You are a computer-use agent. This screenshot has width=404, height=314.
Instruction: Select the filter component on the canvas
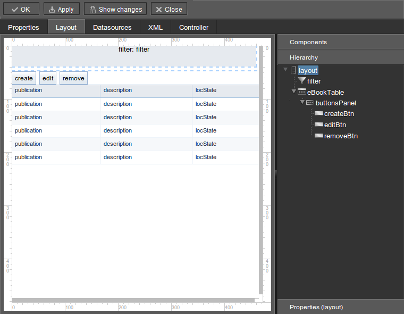coord(134,56)
